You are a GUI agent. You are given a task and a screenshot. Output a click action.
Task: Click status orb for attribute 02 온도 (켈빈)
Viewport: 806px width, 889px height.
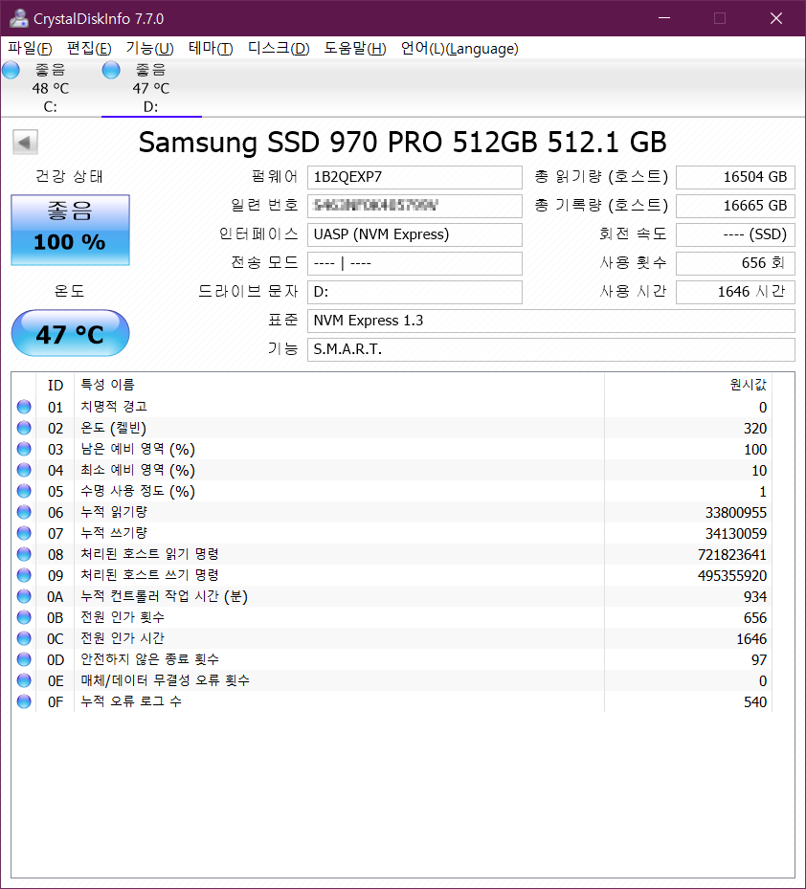(24, 428)
